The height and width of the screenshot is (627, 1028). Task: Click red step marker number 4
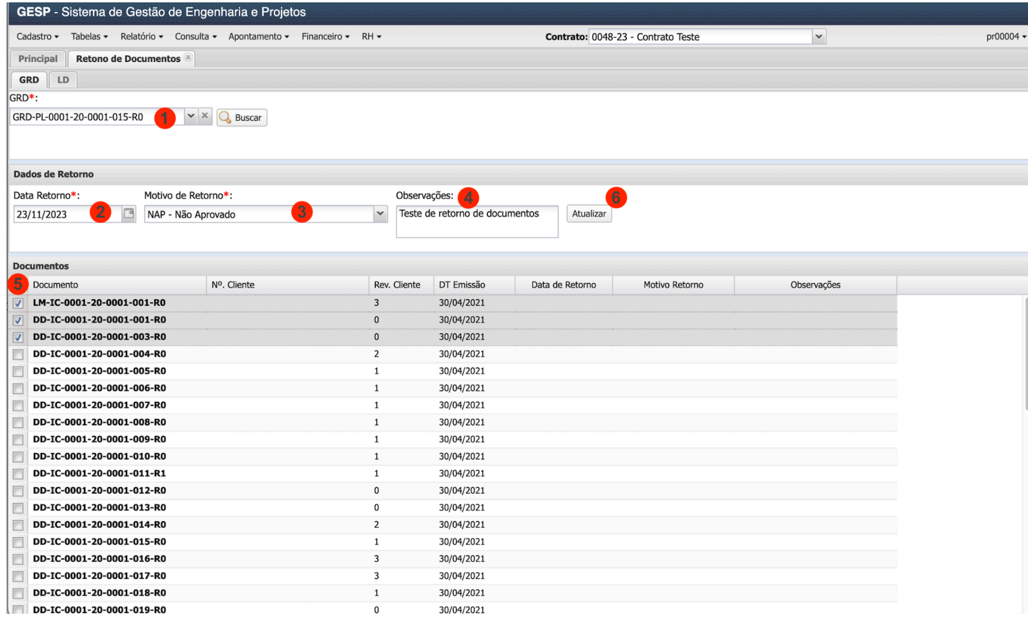[468, 198]
